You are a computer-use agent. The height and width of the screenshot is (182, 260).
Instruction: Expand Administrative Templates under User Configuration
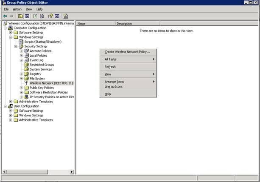(11, 120)
